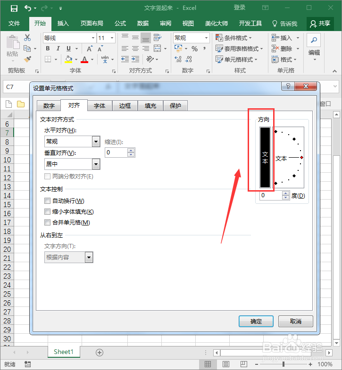
Task: Click the Font Color letter A icon
Action: pyautogui.click(x=84, y=59)
